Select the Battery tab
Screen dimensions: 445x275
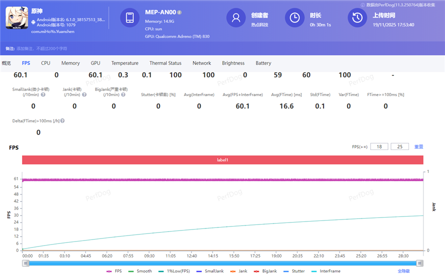coord(263,63)
